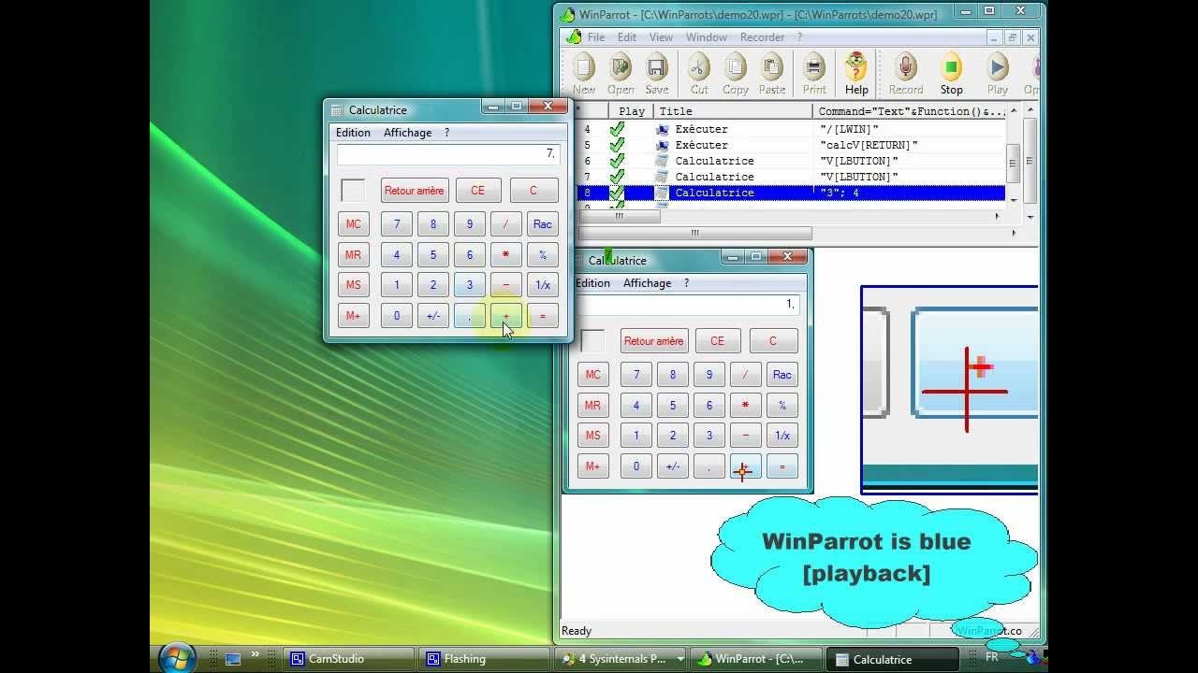1198x673 pixels.
Task: Toggle the Play checkmark for row 7
Action: 617,177
